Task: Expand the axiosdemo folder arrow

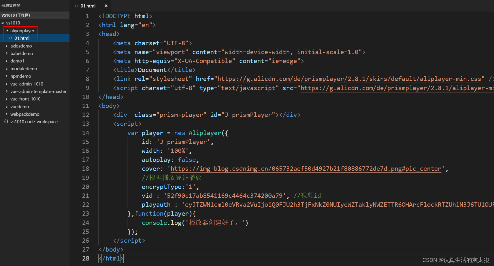Action: [x=7, y=46]
